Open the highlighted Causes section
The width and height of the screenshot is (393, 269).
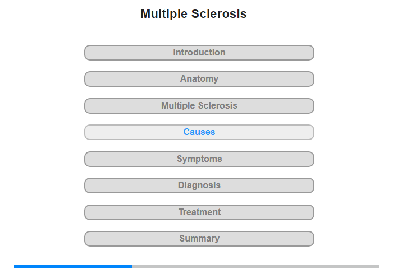click(199, 132)
